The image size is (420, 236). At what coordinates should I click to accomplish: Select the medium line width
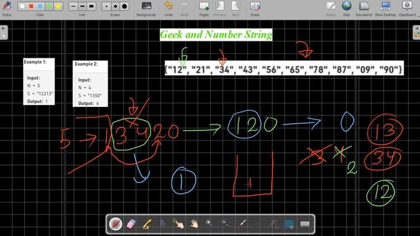click(82, 6)
